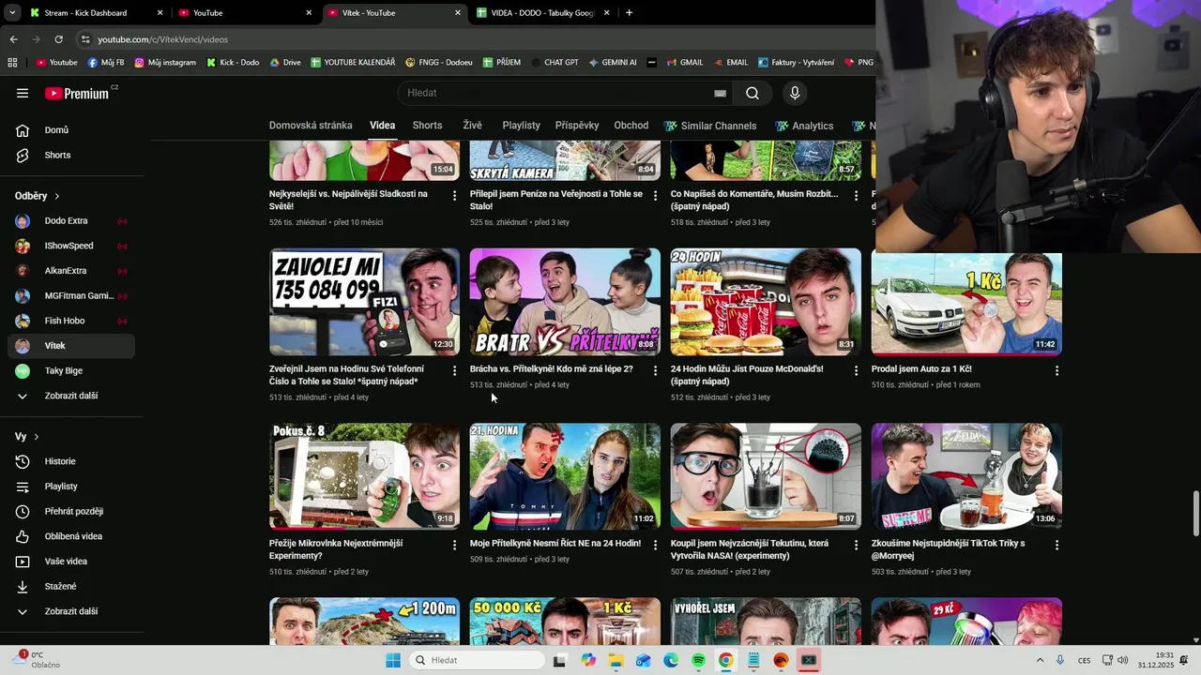Open options menu for Prodal jsem Auto video

click(x=1057, y=370)
